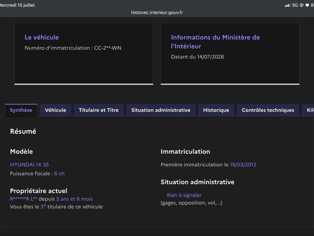The width and height of the screenshot is (314, 236).
Task: Click the Rien à signaler status text
Action: click(x=184, y=195)
